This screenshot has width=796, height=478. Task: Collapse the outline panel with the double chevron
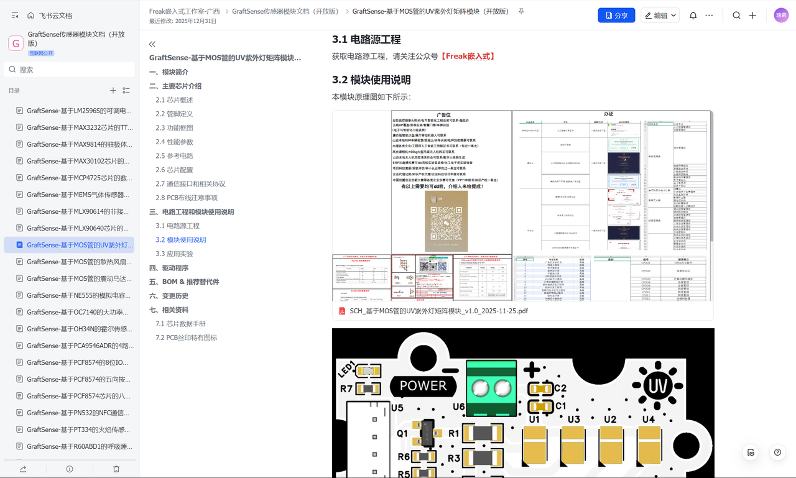click(x=152, y=44)
